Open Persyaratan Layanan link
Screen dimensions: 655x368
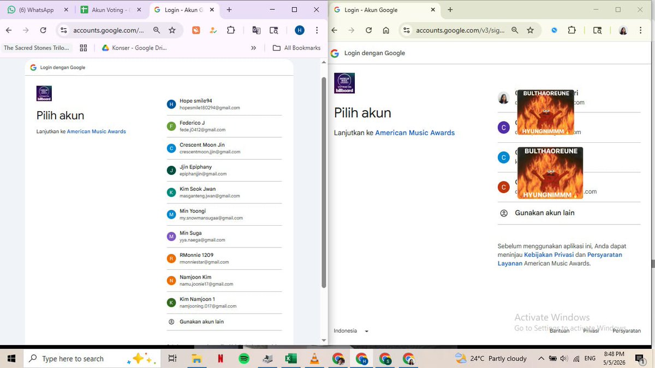[x=560, y=259]
